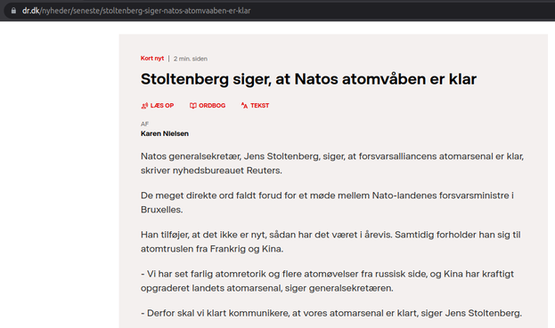Click the padlock icon in the address bar
The image size is (555, 328).
point(13,11)
